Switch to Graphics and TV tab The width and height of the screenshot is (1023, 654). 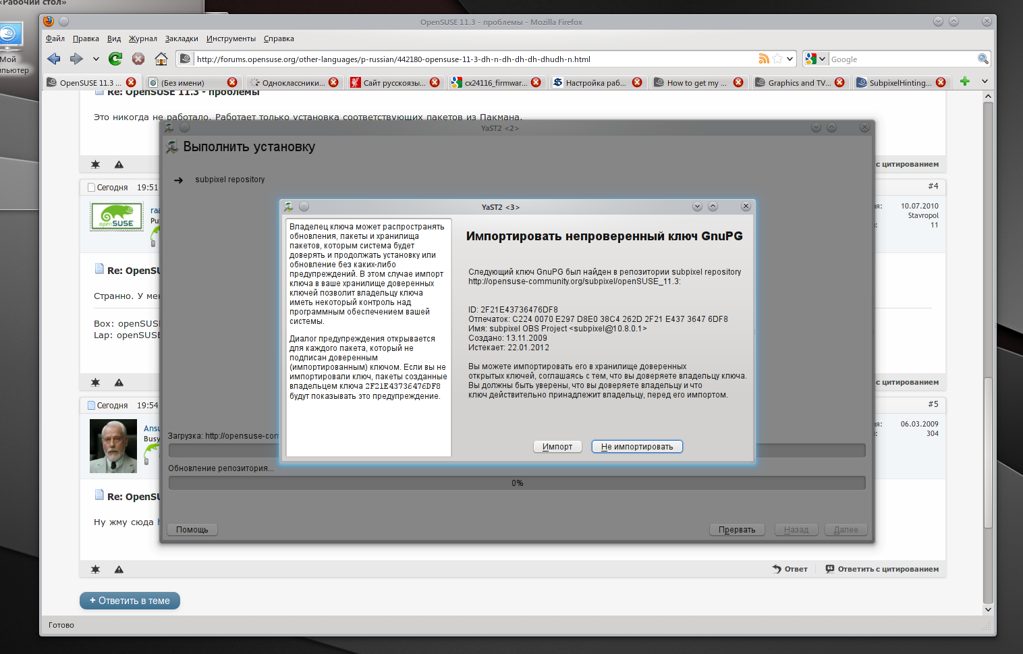pos(799,82)
